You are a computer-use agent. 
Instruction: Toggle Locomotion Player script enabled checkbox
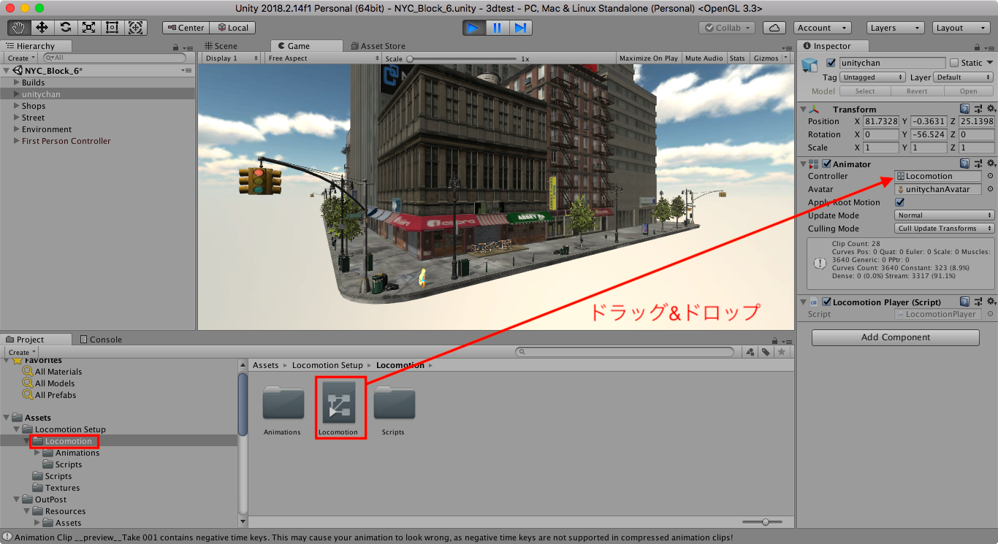(827, 302)
